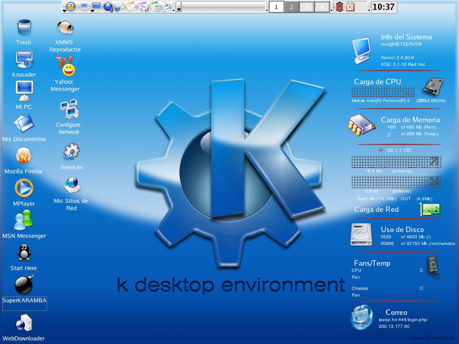The image size is (459, 344).
Task: Open the purple document panel icon
Action: tap(143, 6)
